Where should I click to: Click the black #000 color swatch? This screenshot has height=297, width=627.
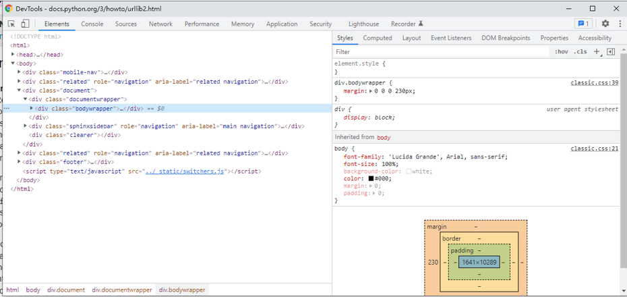371,178
